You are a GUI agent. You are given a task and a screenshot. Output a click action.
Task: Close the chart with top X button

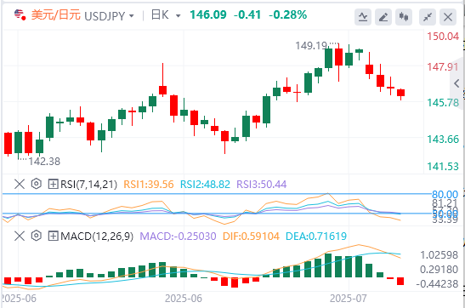click(448, 17)
